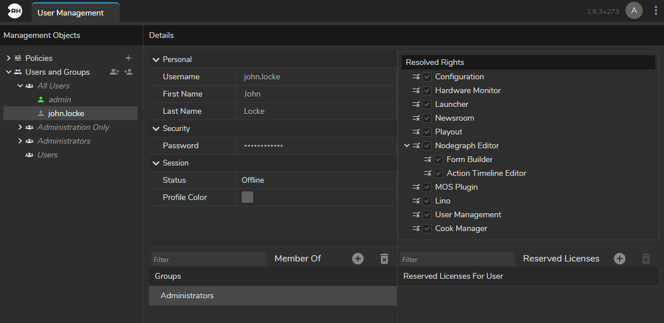Screen dimensions: 664x323
Task: Open the vertical three-dot menu
Action: (656, 11)
